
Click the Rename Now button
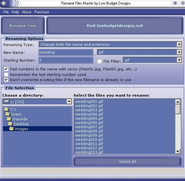tap(23, 26)
